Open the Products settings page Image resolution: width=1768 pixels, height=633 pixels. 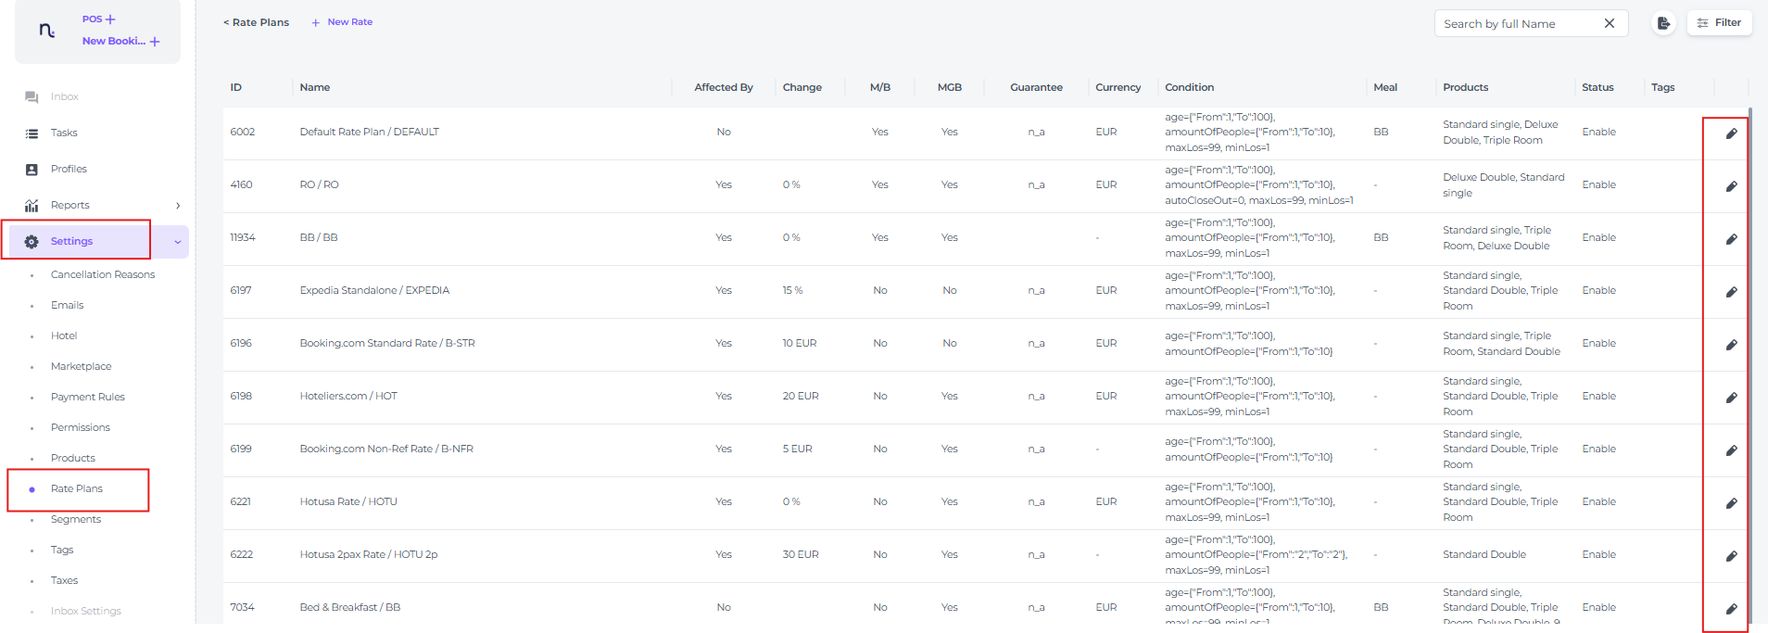pos(73,458)
